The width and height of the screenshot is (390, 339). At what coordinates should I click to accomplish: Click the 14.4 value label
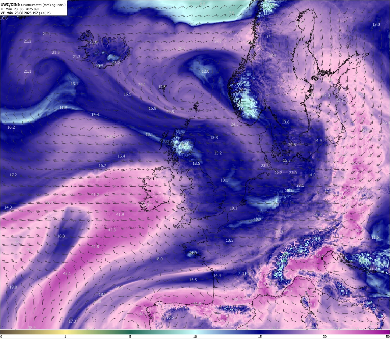point(217,276)
